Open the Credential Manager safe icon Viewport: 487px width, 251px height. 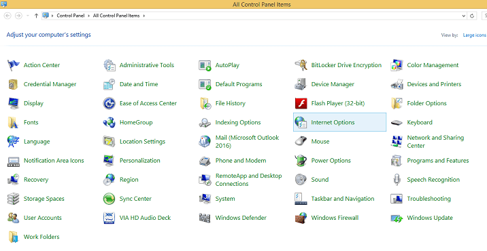click(14, 84)
